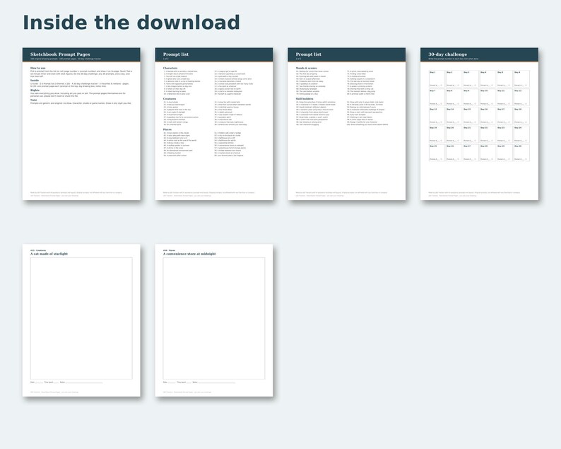This screenshot has width=561, height=449.
Task: Select the 'A cat made of starlight' title
Action: [49, 254]
